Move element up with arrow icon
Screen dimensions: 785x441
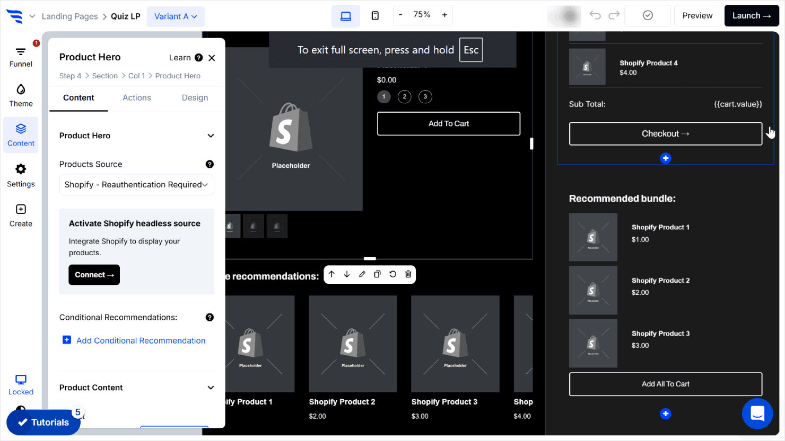pos(332,274)
